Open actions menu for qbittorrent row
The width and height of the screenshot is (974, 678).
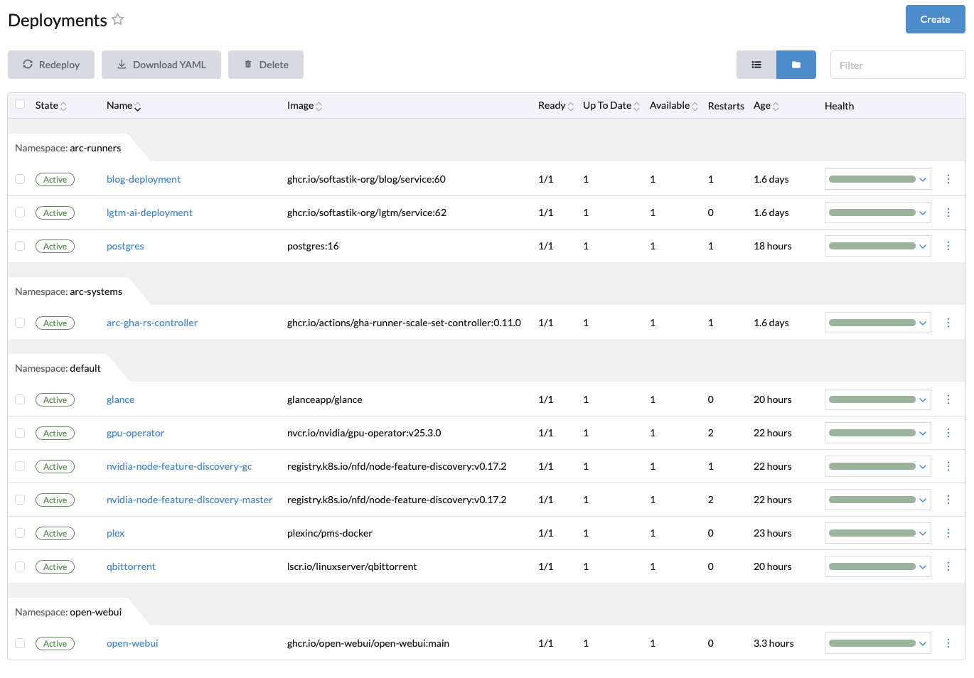pyautogui.click(x=948, y=566)
